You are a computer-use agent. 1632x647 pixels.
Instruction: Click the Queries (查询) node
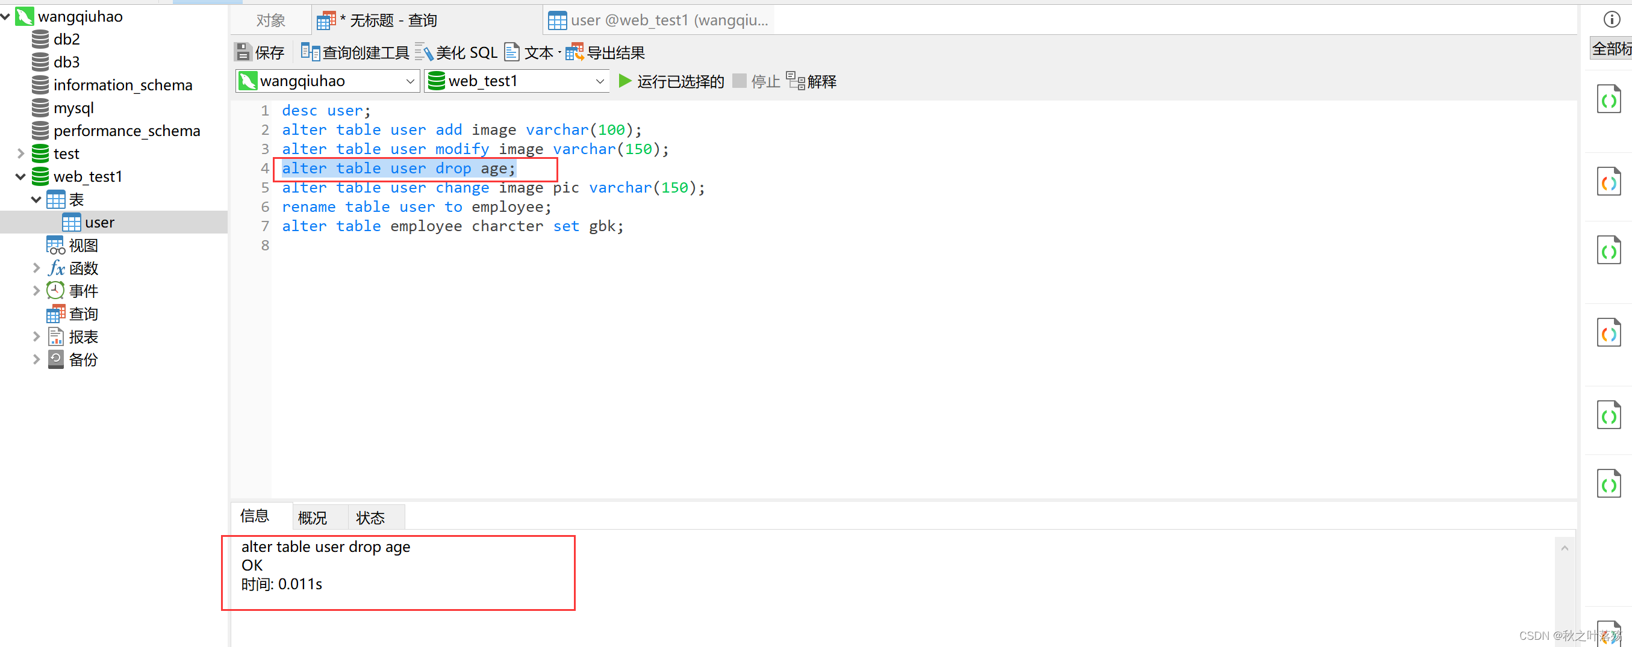pyautogui.click(x=72, y=314)
